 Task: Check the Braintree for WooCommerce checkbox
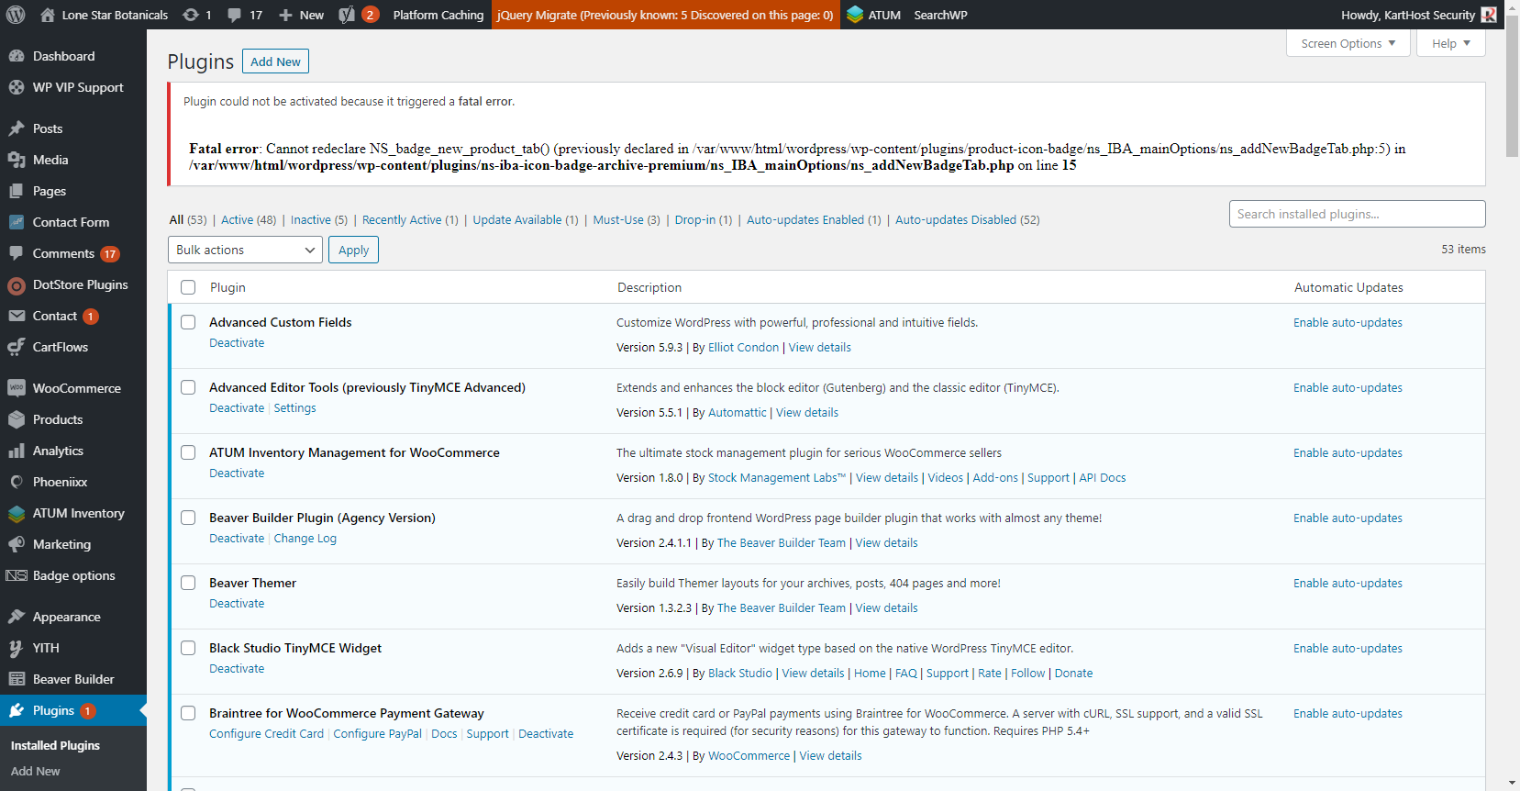coord(188,713)
